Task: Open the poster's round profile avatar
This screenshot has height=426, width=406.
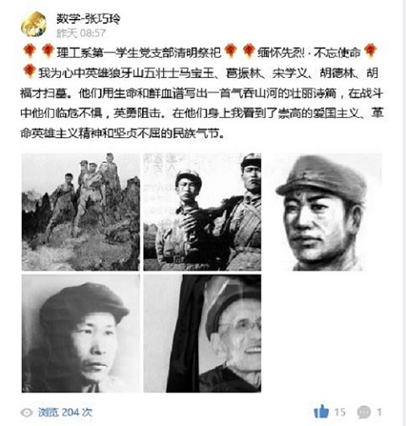Action: click(34, 25)
